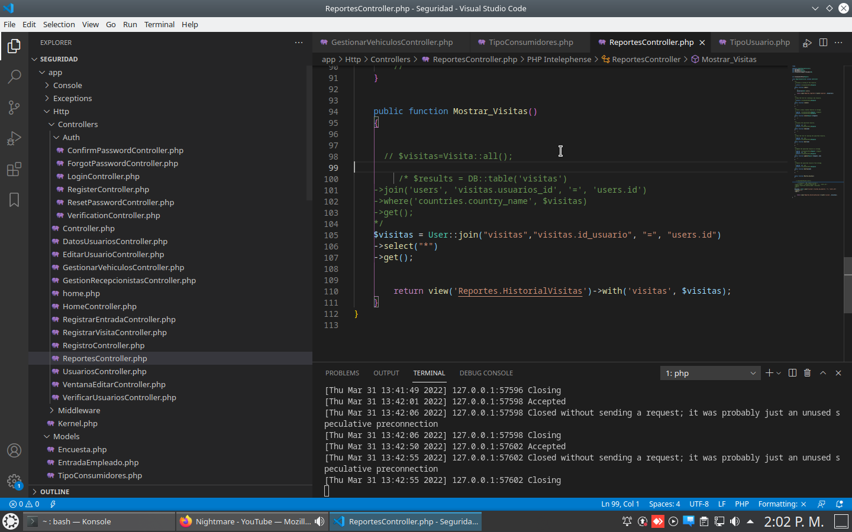Viewport: 852px width, 532px height.
Task: Click the errors and warnings counter
Action: (24, 504)
